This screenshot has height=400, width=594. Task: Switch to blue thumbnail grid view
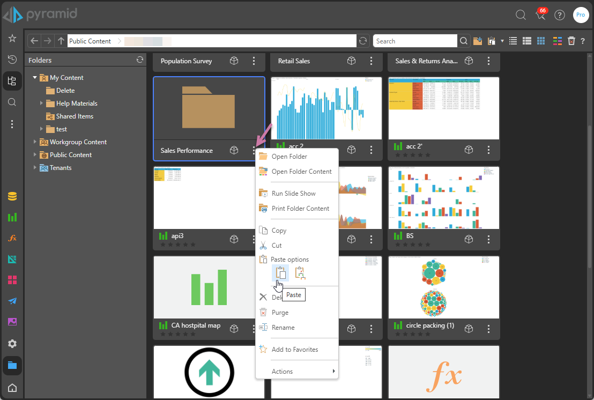[541, 41]
